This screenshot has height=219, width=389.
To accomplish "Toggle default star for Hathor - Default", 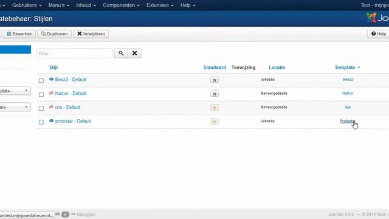I will pos(215,94).
